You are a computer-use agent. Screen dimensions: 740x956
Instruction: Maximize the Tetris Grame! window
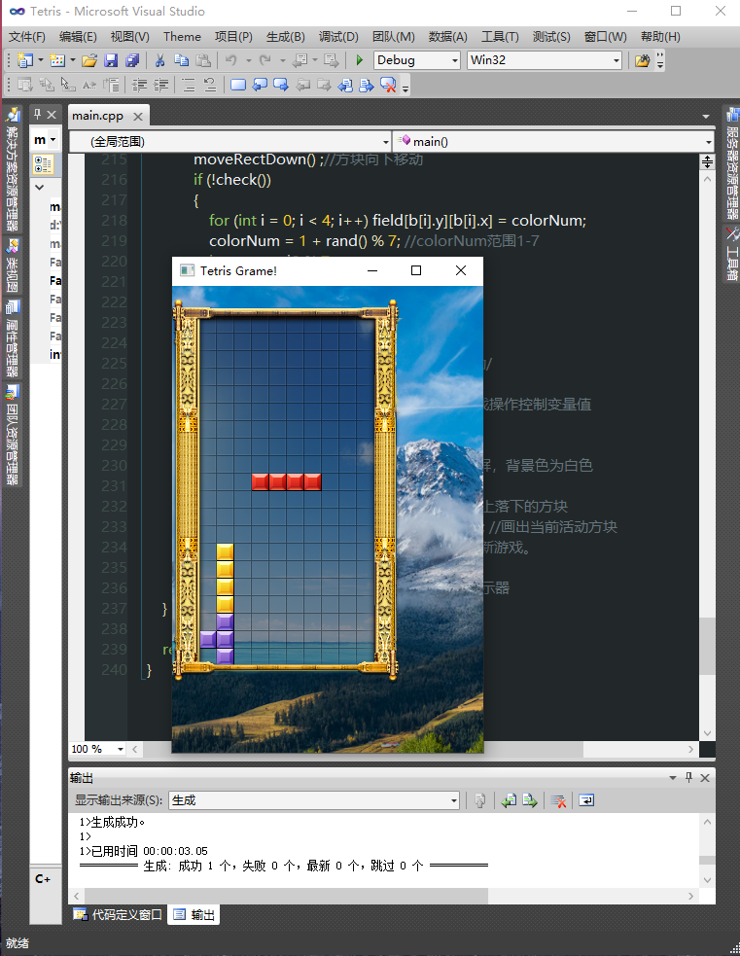tap(416, 270)
